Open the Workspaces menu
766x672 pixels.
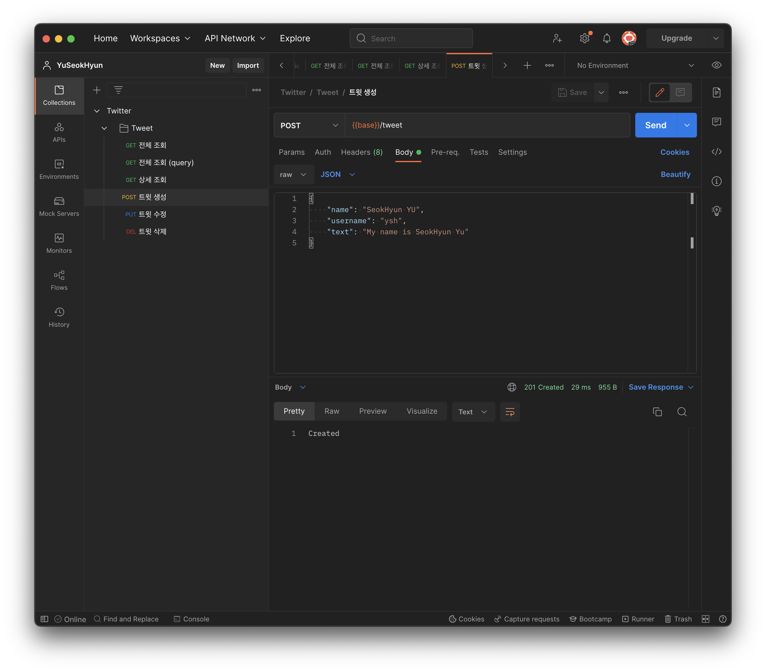pyautogui.click(x=160, y=38)
